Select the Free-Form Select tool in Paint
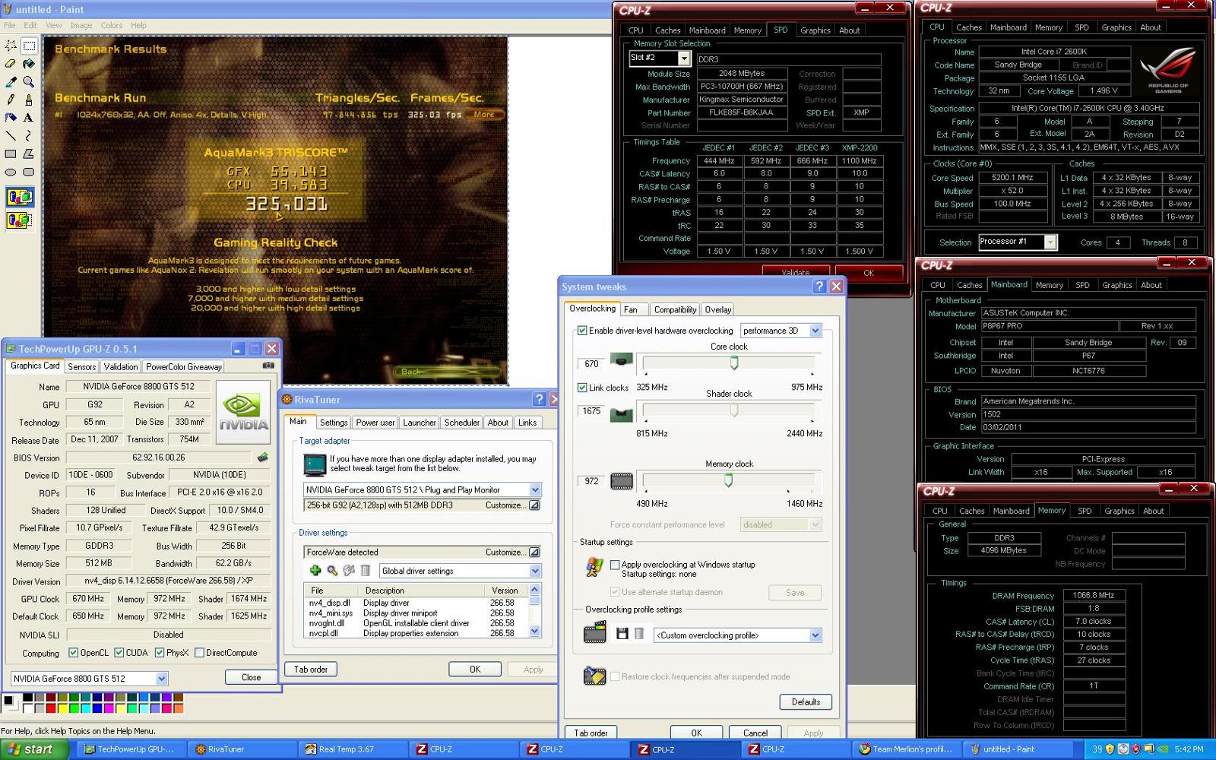 tap(11, 46)
